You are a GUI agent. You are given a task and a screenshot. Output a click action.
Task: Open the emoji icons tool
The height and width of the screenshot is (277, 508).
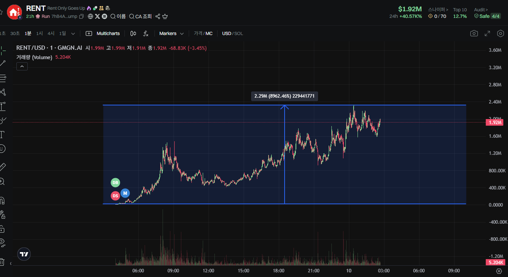(2, 149)
